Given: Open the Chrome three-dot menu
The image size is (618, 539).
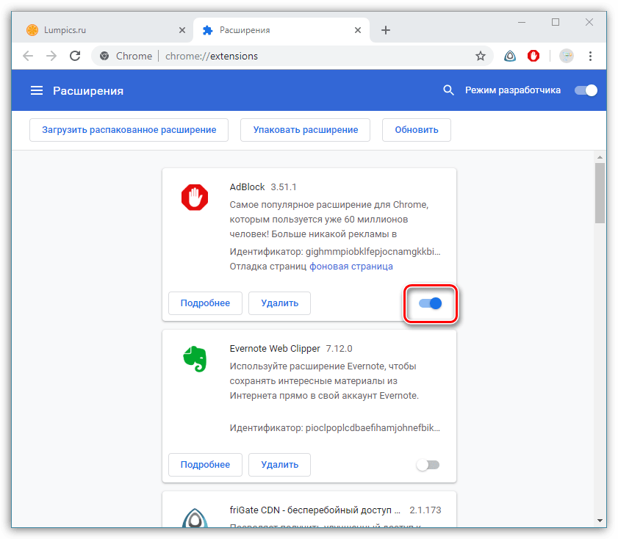Looking at the screenshot, I should [x=590, y=56].
